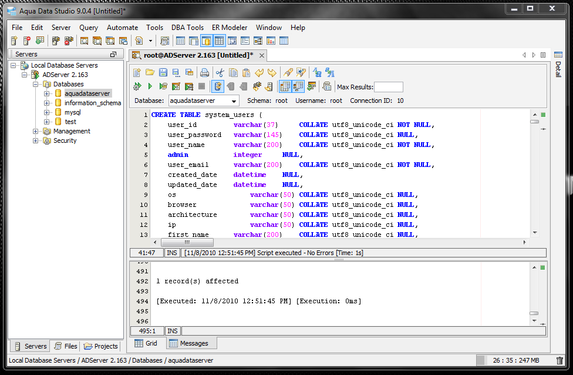The image size is (573, 375).
Task: Click the scissors Cut icon
Action: tap(220, 73)
